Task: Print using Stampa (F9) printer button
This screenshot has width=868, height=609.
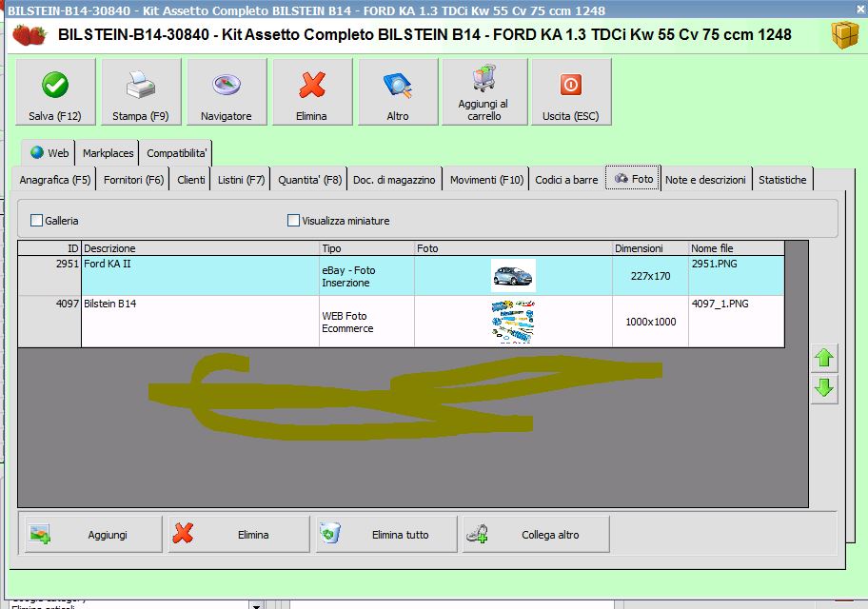Action: [141, 92]
